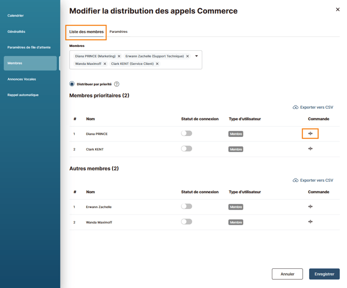Image resolution: width=347 pixels, height=288 pixels.
Task: Toggle Diana PRINCE connection status
Action: pos(187,133)
